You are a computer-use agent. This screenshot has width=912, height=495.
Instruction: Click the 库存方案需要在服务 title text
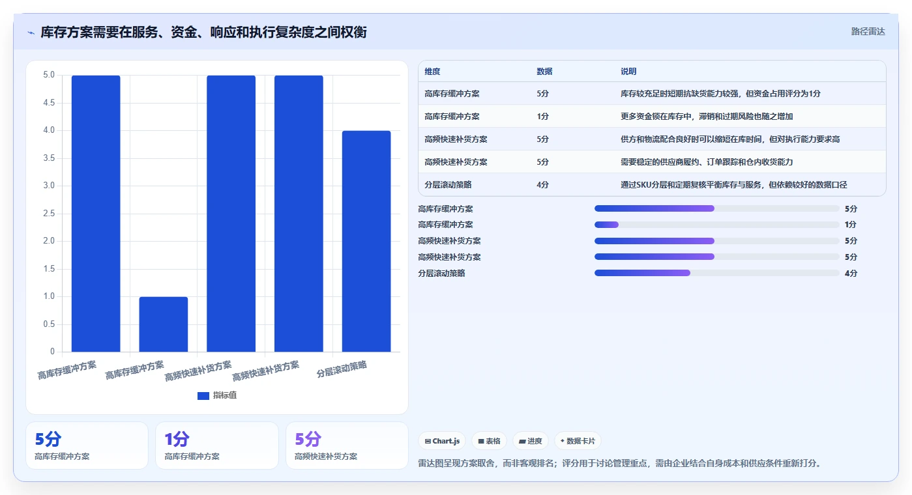[203, 32]
